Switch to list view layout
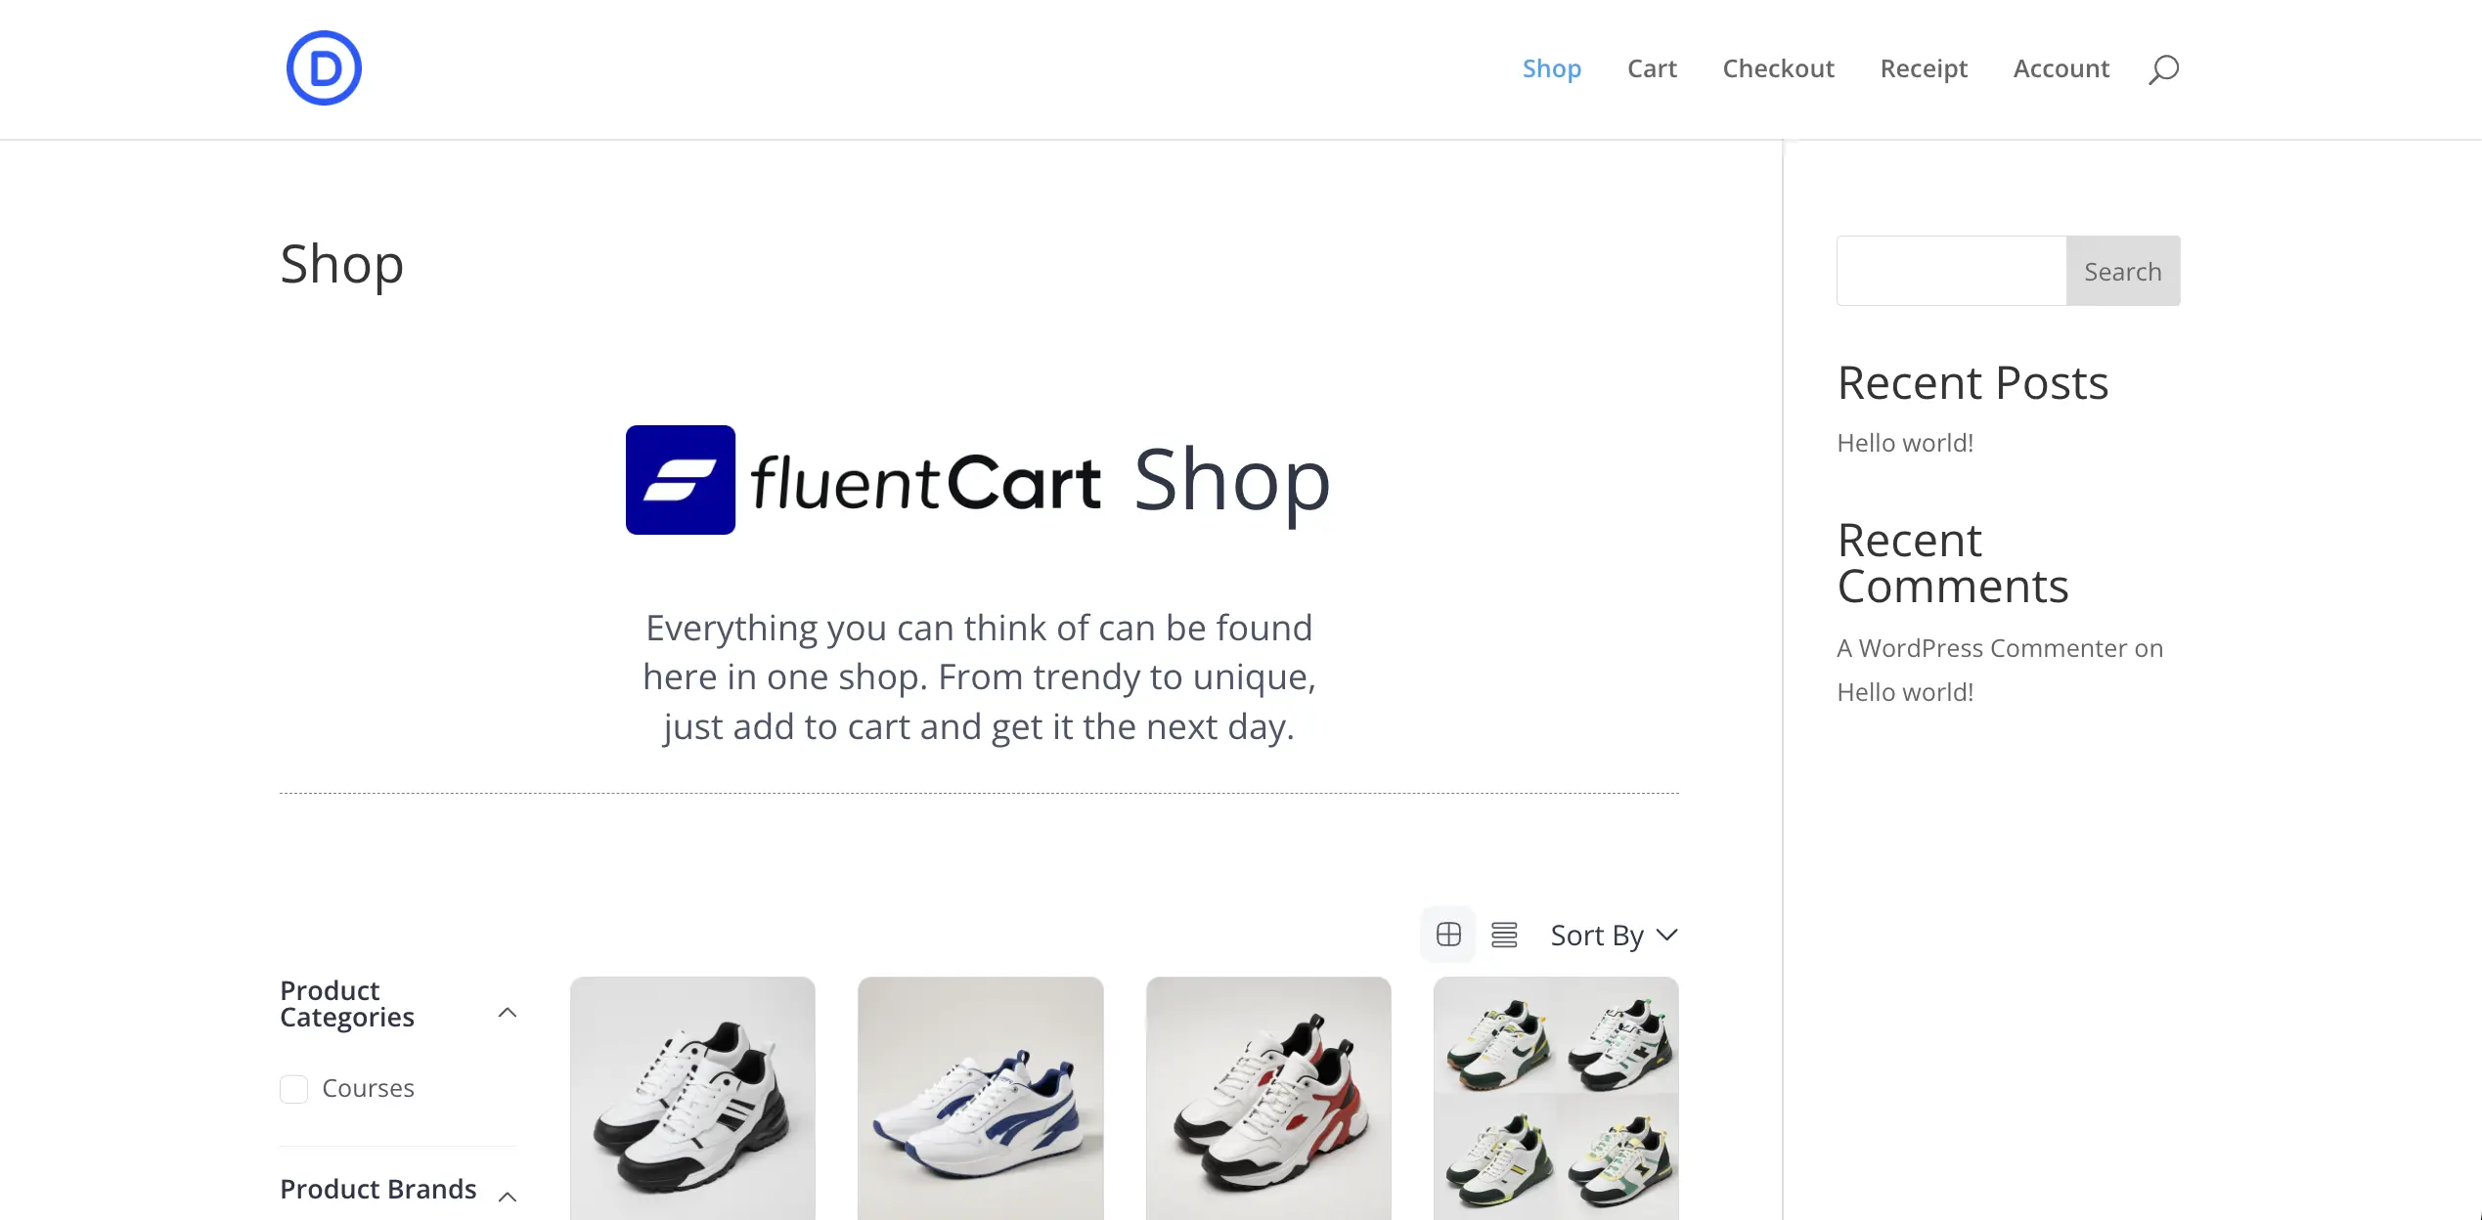The image size is (2482, 1220). 1504,935
